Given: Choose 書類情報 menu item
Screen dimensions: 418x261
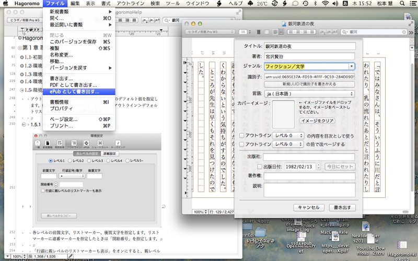Looking at the screenshot, I should (x=79, y=102).
